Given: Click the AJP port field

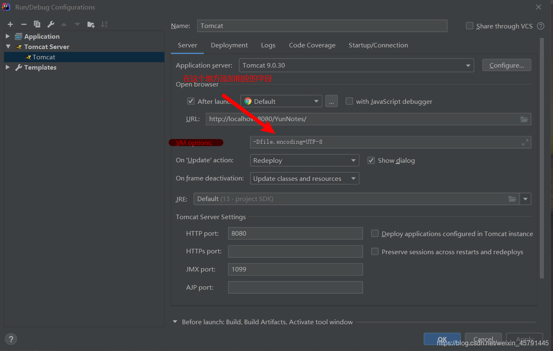Looking at the screenshot, I should [295, 288].
